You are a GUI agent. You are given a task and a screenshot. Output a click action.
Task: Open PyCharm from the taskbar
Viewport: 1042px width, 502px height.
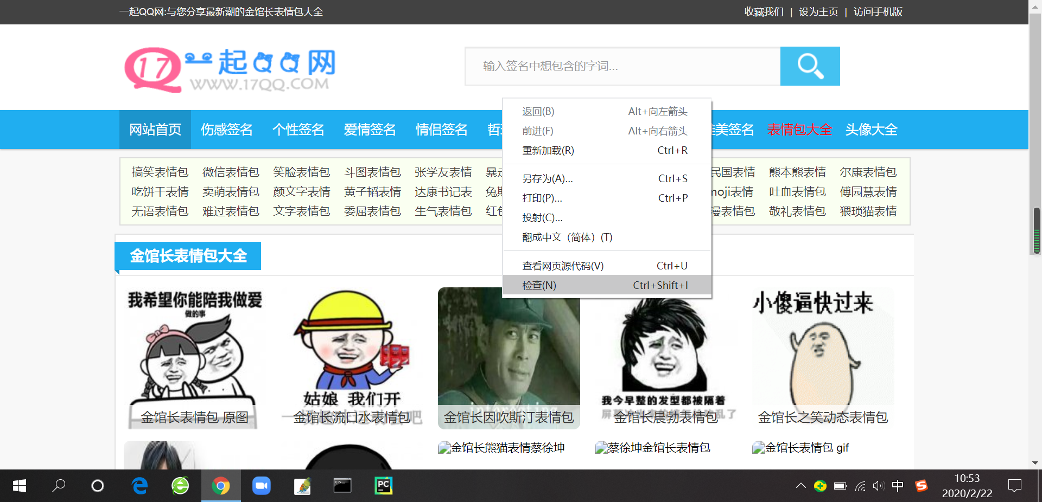[x=383, y=486]
